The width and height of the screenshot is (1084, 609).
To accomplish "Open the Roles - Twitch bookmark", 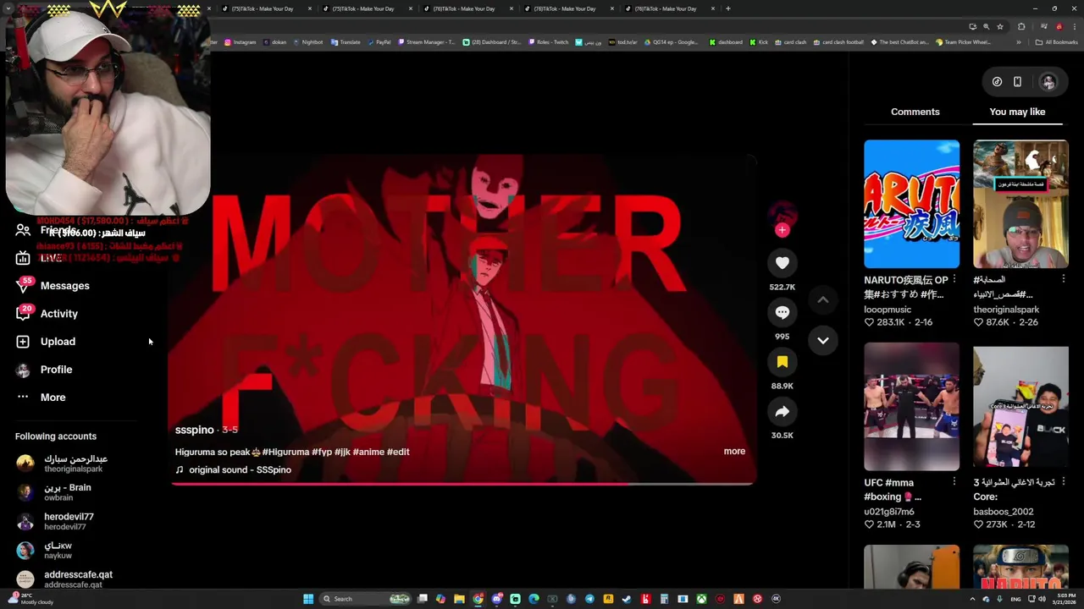I will [x=548, y=42].
